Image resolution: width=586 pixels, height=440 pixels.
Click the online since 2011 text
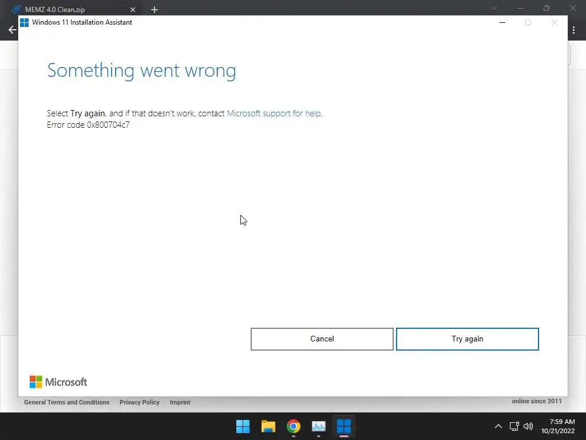[536, 401]
